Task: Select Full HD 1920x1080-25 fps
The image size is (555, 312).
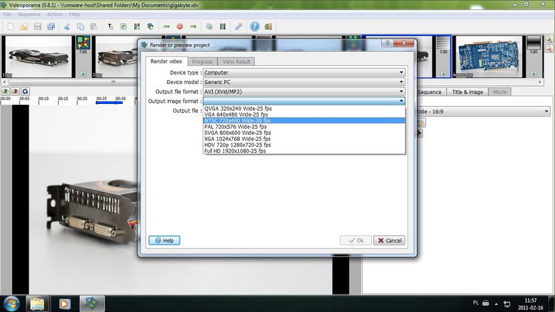Action: pos(304,151)
